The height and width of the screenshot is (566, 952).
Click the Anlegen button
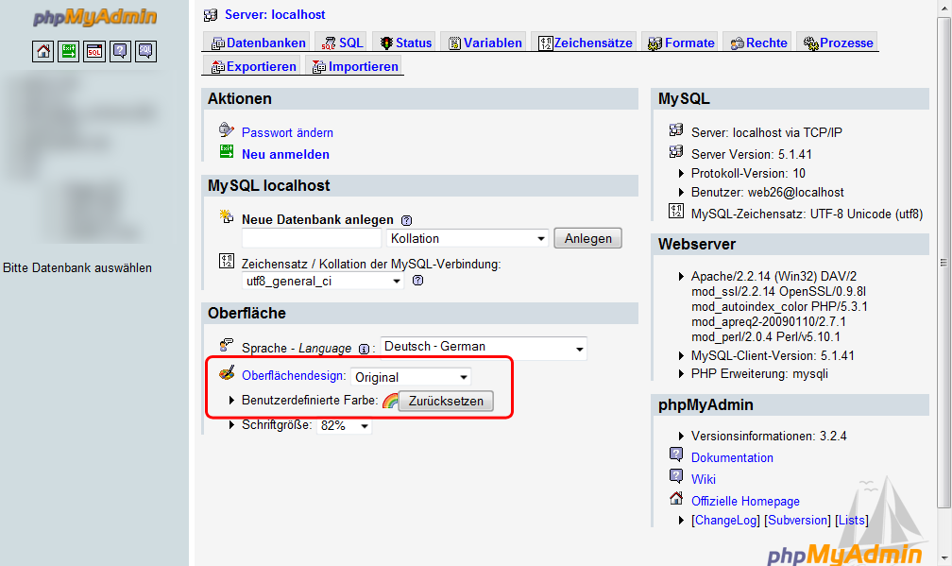[587, 239]
